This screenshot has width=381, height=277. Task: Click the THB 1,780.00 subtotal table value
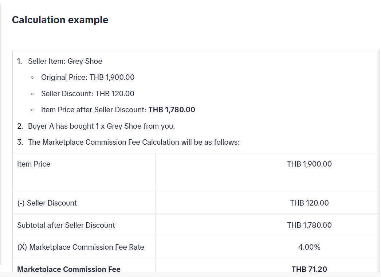pos(309,225)
